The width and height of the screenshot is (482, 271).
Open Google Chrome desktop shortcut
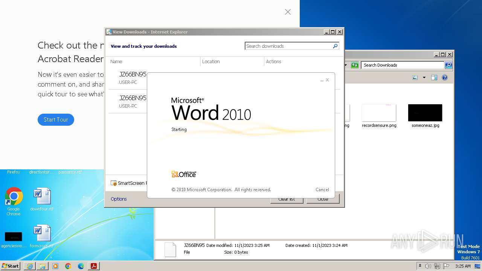[x=14, y=202]
